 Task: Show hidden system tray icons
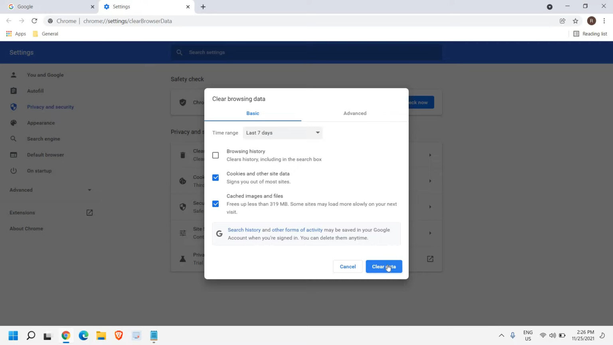point(501,335)
